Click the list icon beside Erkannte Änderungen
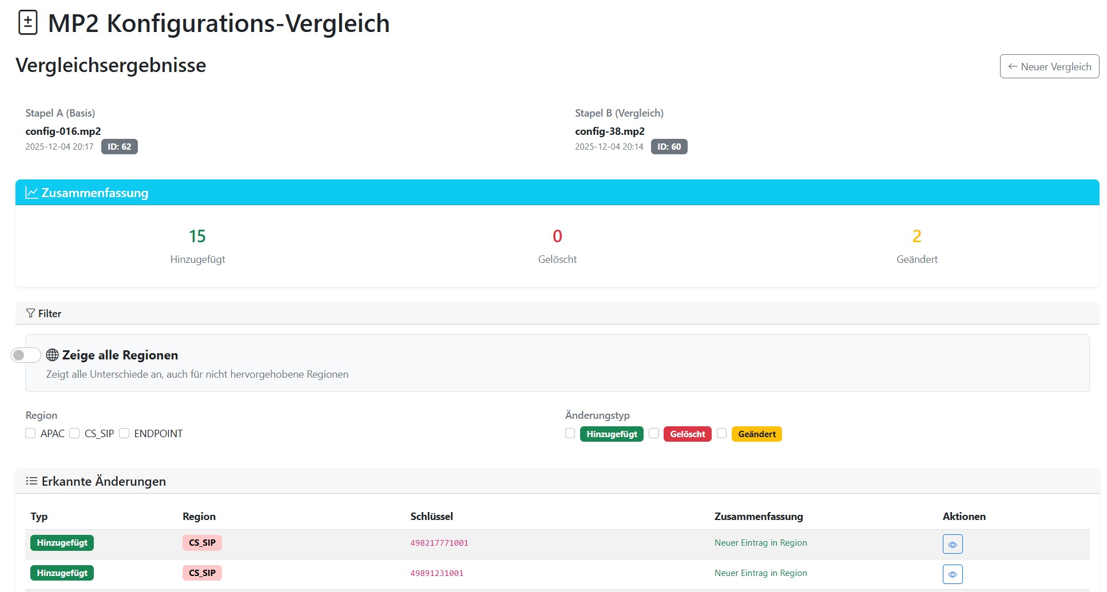Viewport: 1107px width, 592px height. coord(31,481)
